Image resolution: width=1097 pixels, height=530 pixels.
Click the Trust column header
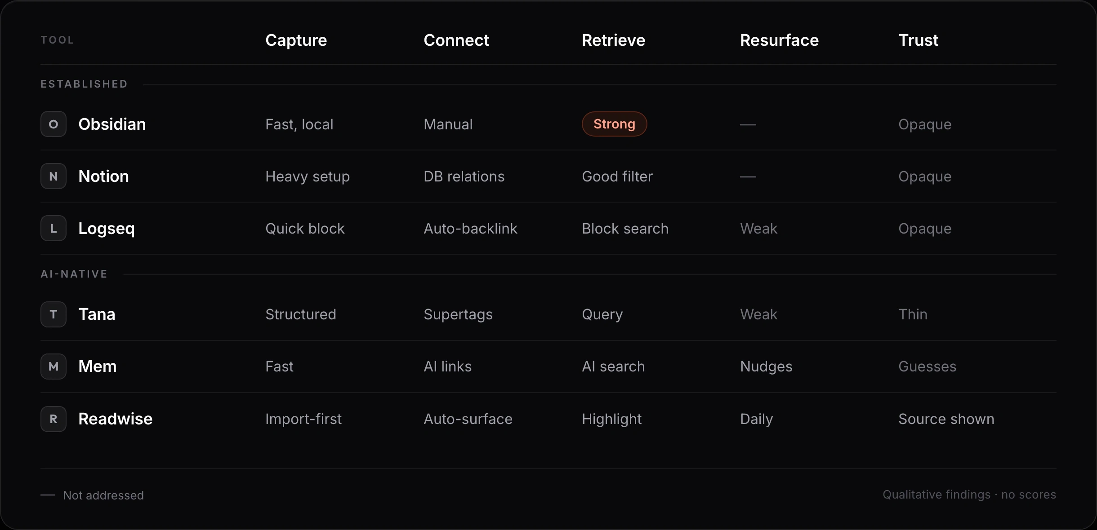click(919, 40)
